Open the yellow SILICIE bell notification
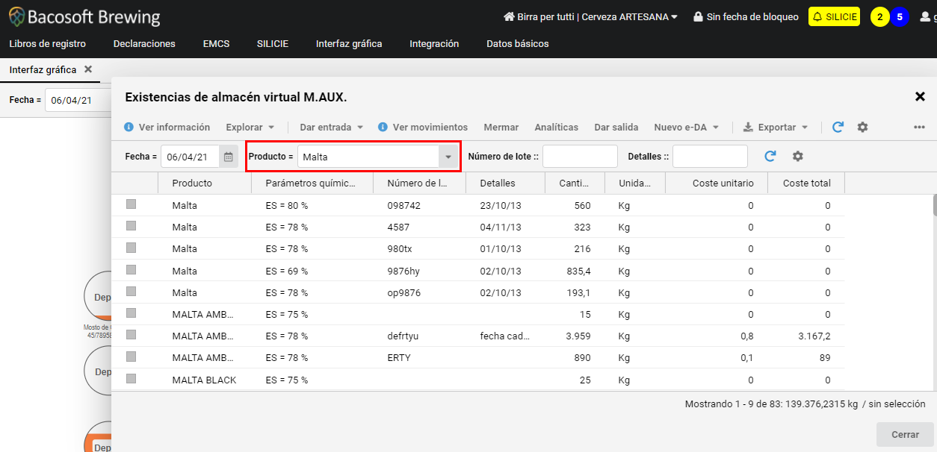Image resolution: width=937 pixels, height=452 pixels. click(834, 16)
